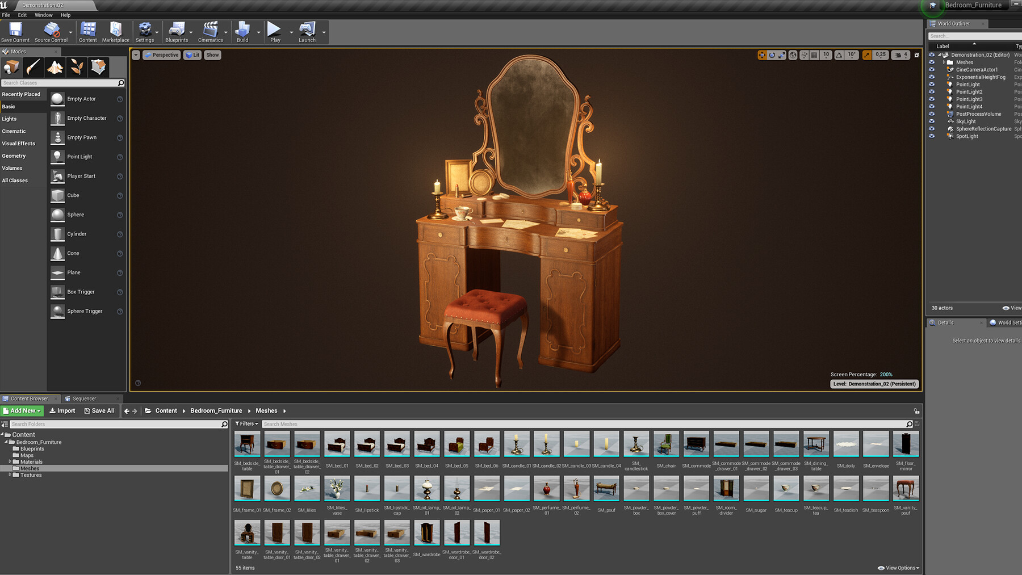Click the Empty Actor icon in Basic list
Image resolution: width=1022 pixels, height=575 pixels.
pos(57,99)
